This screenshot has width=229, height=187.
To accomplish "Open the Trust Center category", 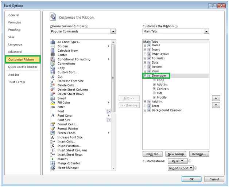I will tap(17, 82).
